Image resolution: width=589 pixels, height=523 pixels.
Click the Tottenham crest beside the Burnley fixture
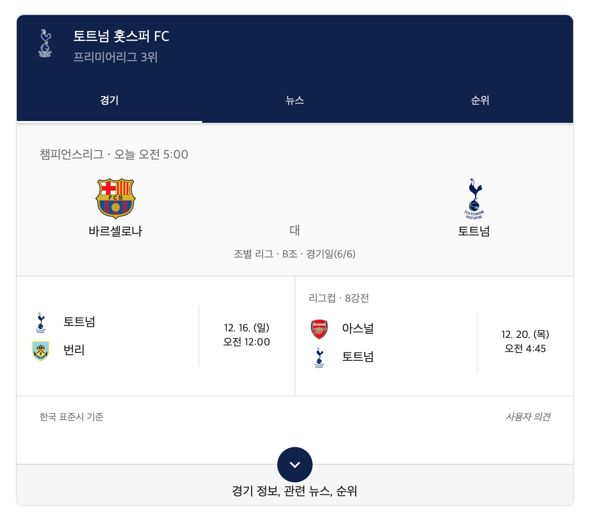[41, 322]
